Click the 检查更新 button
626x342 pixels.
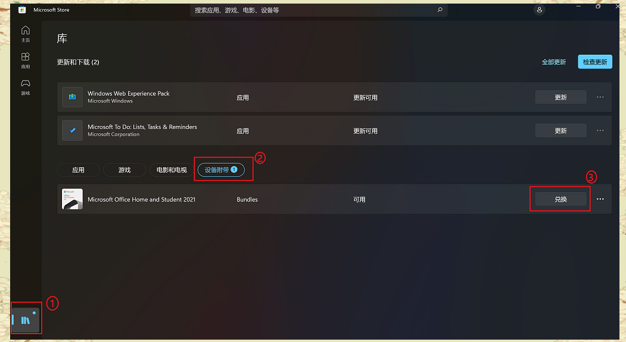[x=595, y=62]
